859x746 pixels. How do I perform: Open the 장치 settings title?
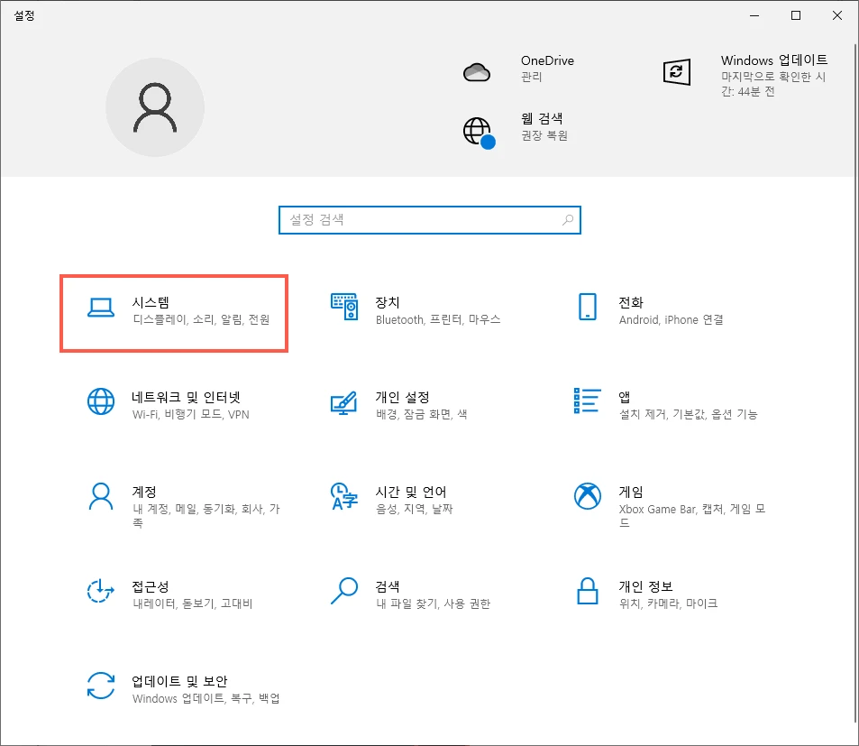tap(388, 302)
